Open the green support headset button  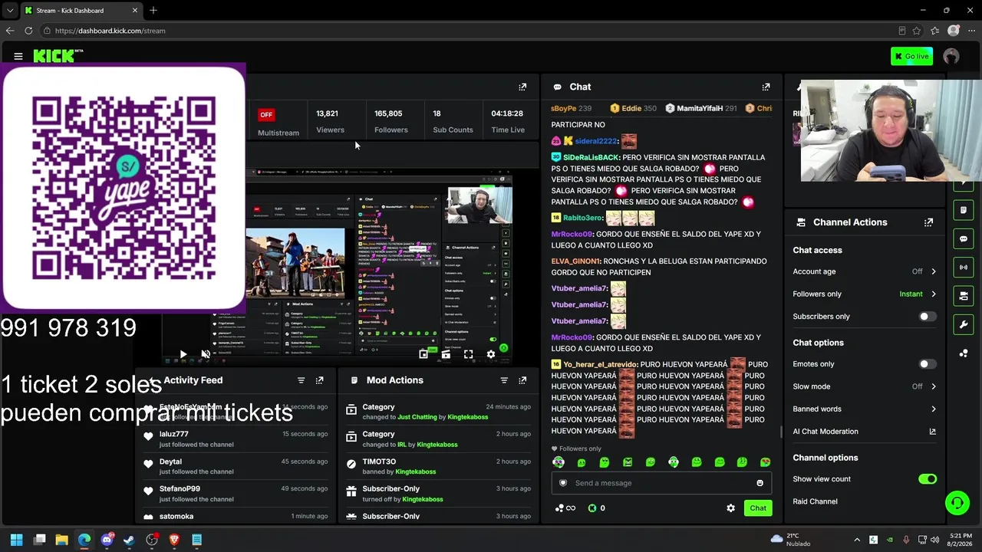click(x=957, y=503)
